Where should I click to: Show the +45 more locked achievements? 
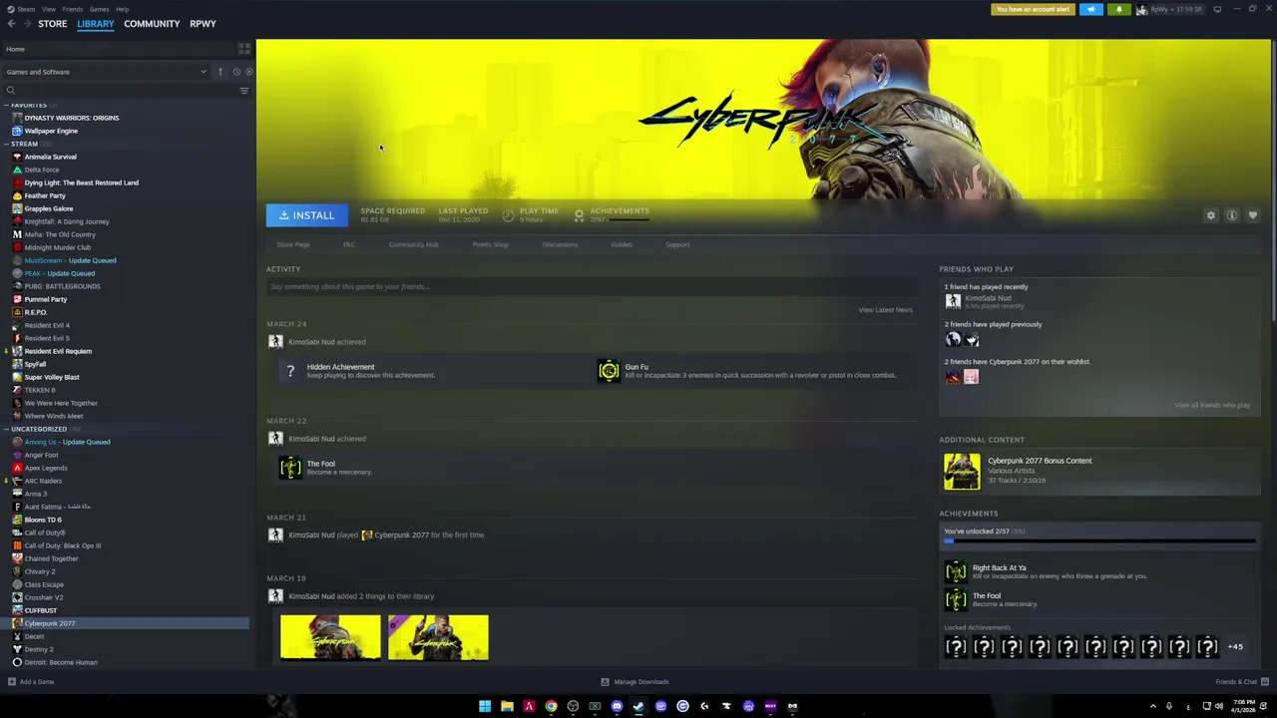pos(1235,647)
